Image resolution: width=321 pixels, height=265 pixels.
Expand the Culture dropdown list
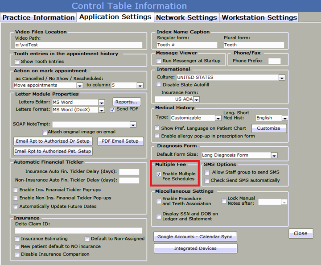pyautogui.click(x=282, y=78)
